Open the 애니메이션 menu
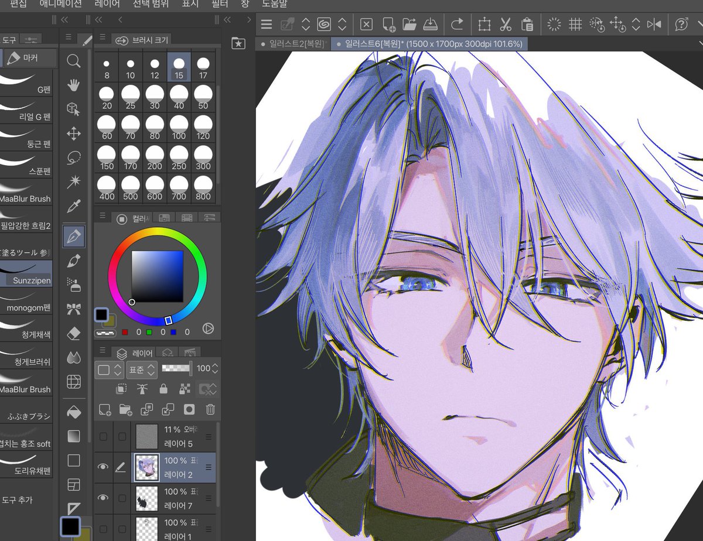 [x=60, y=4]
